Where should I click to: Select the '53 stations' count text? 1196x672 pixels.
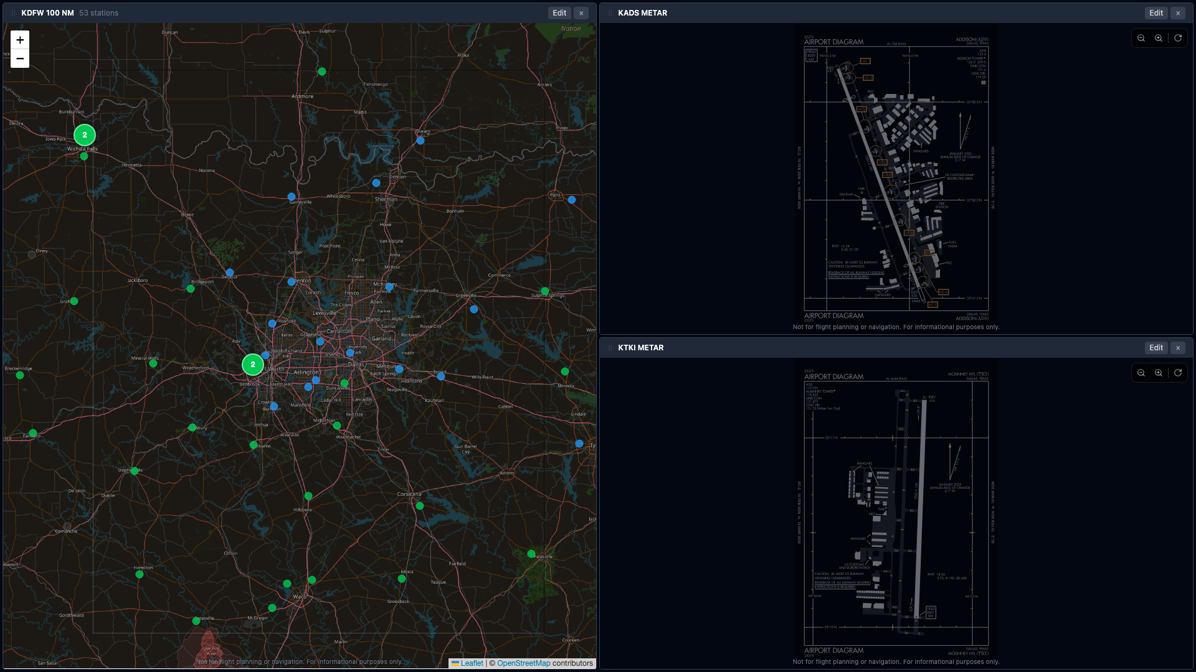click(x=98, y=13)
